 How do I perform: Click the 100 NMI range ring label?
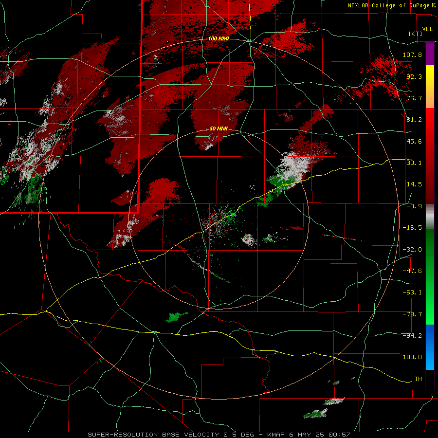219,38
